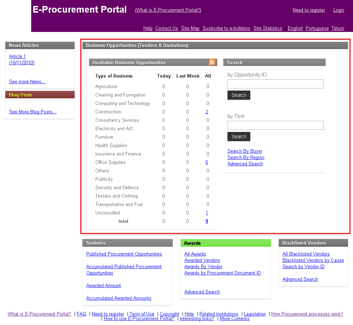Open Article 1 news item

click(18, 57)
